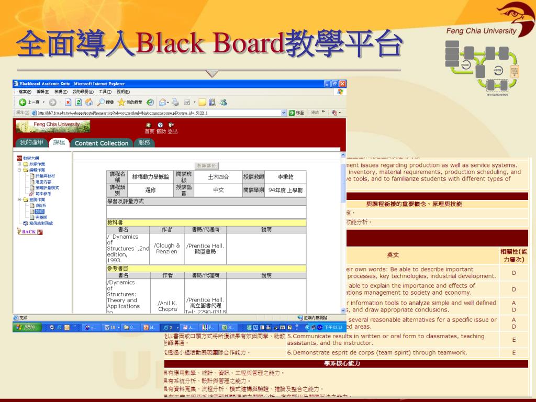Click the IE Forward arrow button

(x=52, y=102)
